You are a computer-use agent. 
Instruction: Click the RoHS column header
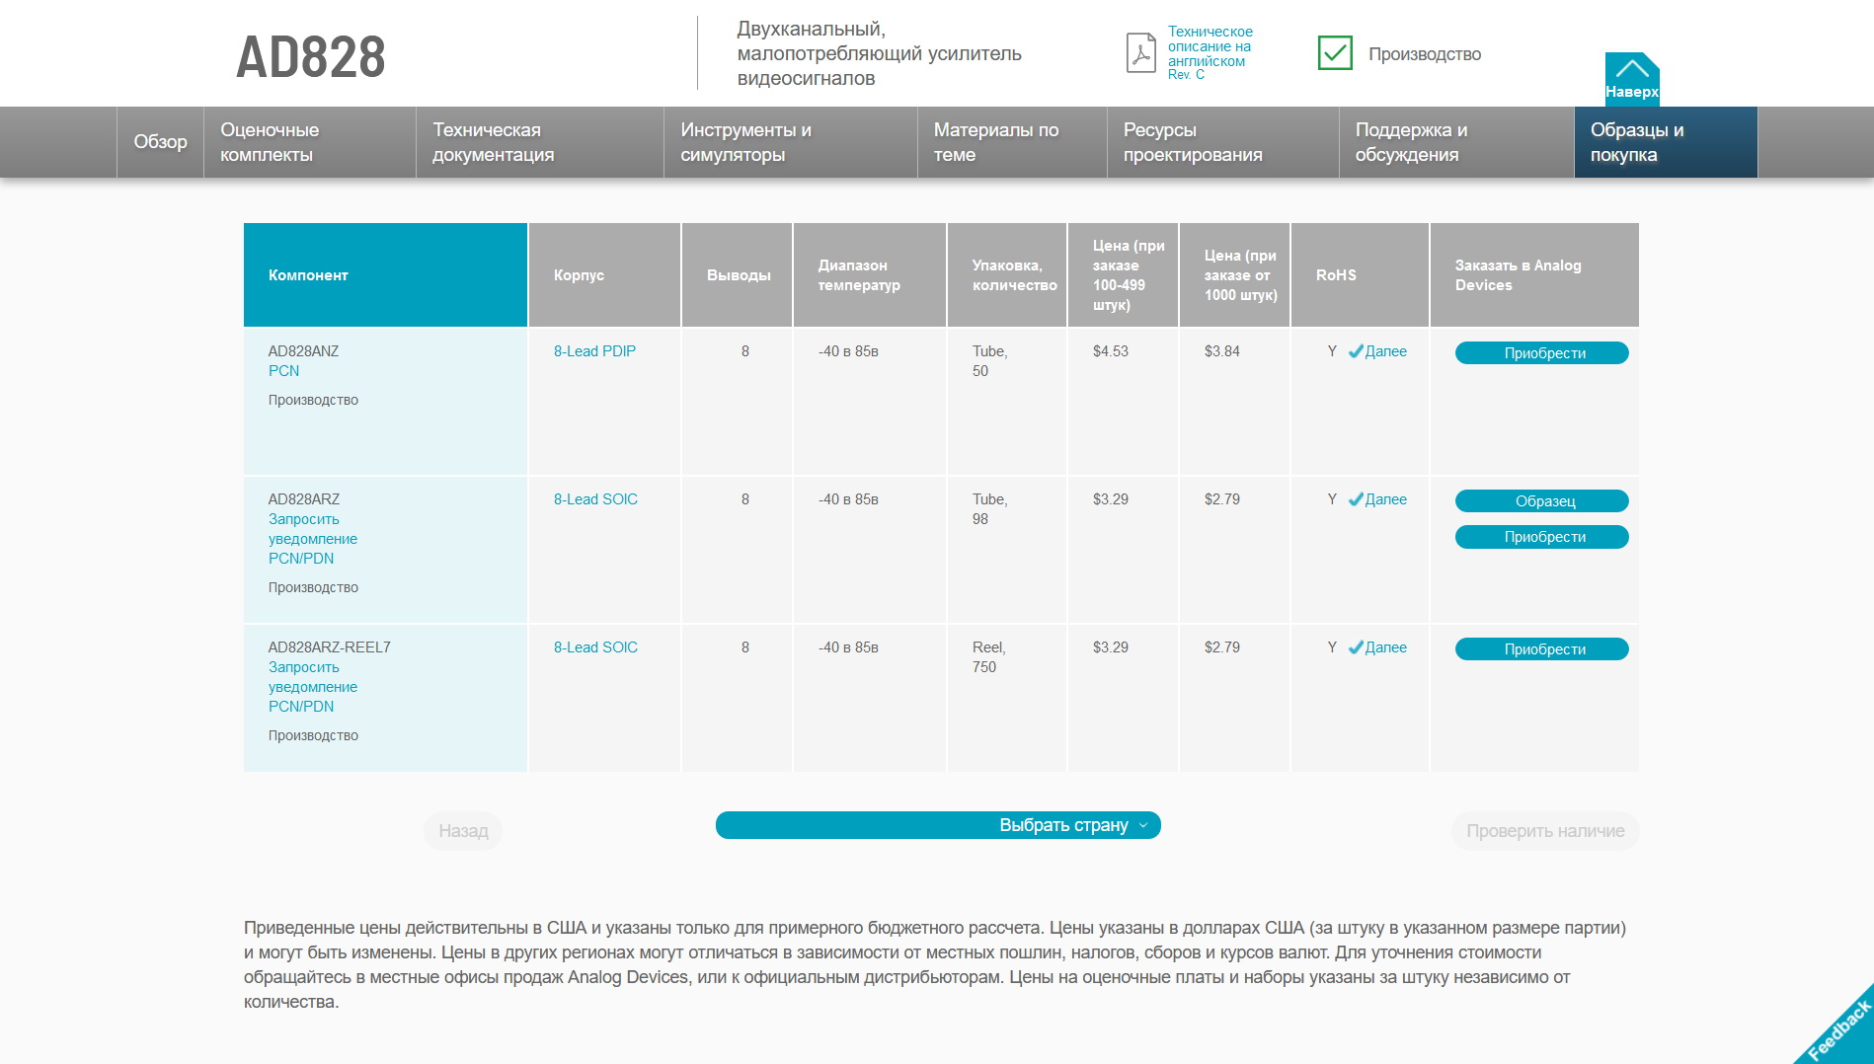1360,275
